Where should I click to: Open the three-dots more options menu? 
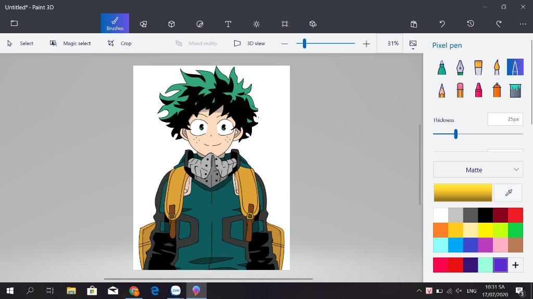[523, 24]
